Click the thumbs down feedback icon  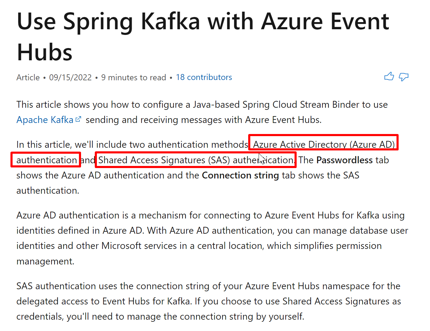click(404, 77)
